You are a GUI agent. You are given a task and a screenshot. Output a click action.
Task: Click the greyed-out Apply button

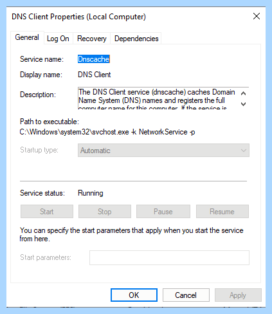[238, 295]
